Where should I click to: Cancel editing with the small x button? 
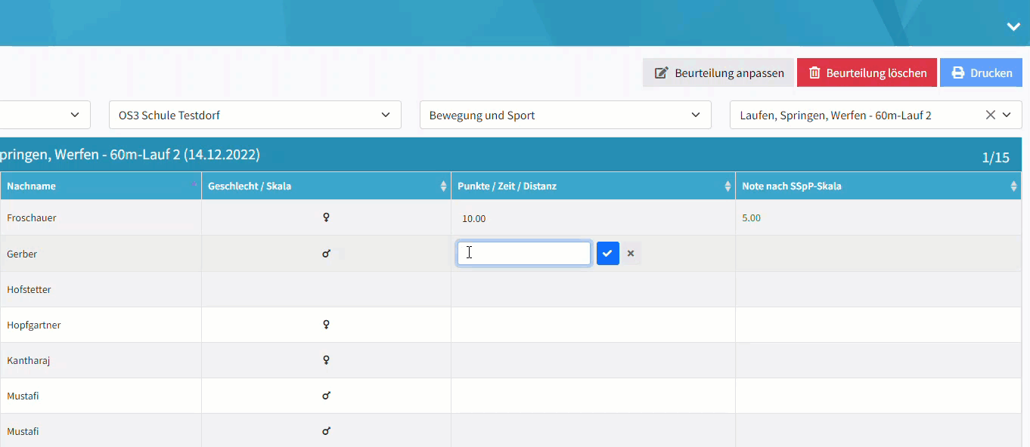point(631,254)
